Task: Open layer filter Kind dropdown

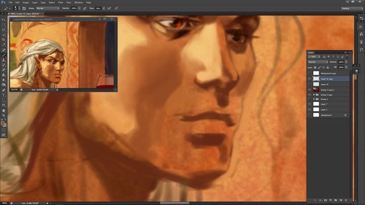Action: (x=314, y=57)
